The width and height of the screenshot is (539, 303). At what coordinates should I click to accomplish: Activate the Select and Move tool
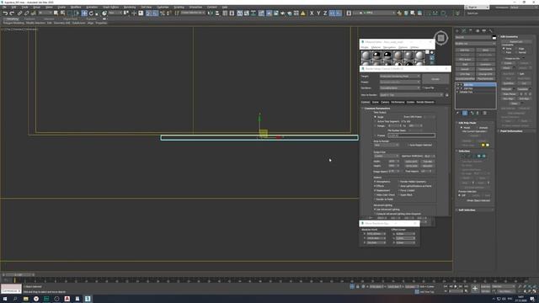[x=84, y=13]
